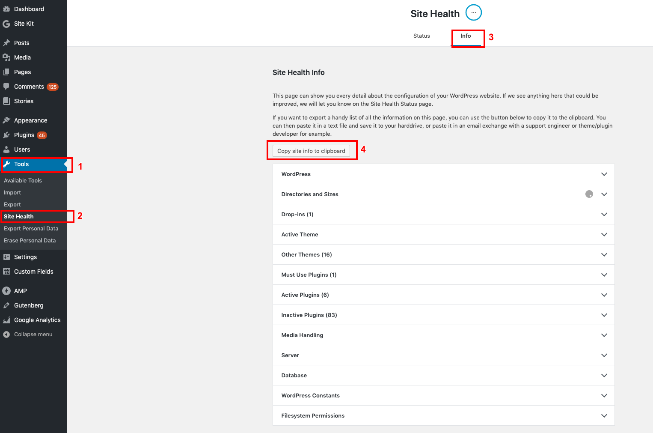Click the AMP lightning bolt icon
This screenshot has width=653, height=433.
coord(6,291)
